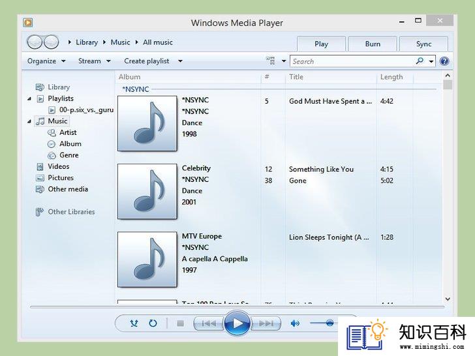Click the scrollbar down arrow

pyautogui.click(x=448, y=299)
